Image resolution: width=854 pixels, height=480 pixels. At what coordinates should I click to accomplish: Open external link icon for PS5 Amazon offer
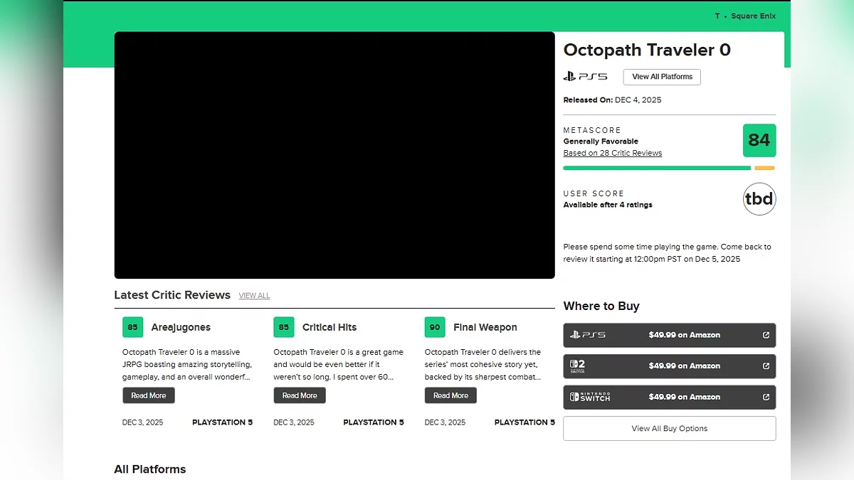766,335
